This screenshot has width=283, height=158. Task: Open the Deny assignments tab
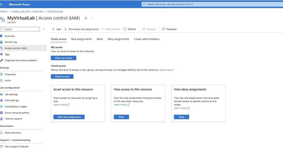click(118, 39)
